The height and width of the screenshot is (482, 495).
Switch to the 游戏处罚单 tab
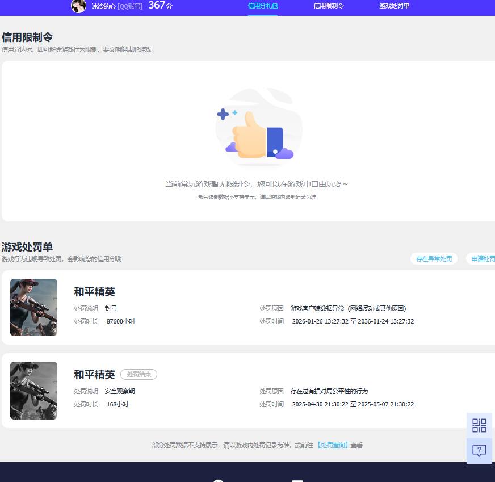(x=395, y=6)
